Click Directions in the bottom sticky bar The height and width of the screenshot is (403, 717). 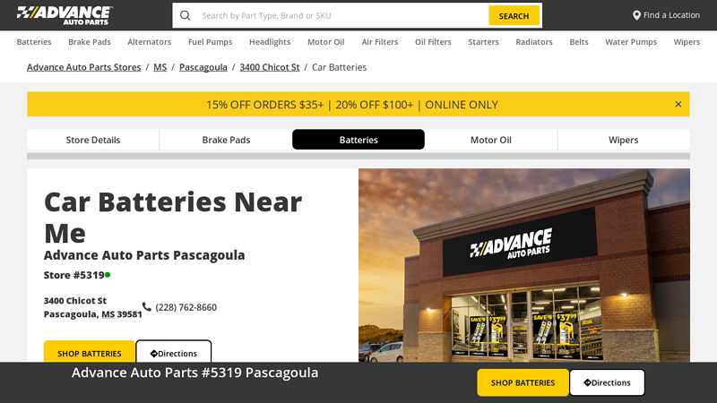pos(608,382)
